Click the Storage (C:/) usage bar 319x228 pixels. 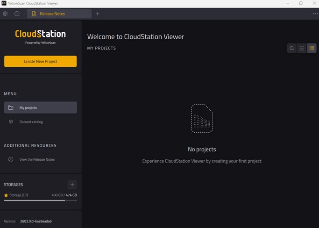pos(40,200)
